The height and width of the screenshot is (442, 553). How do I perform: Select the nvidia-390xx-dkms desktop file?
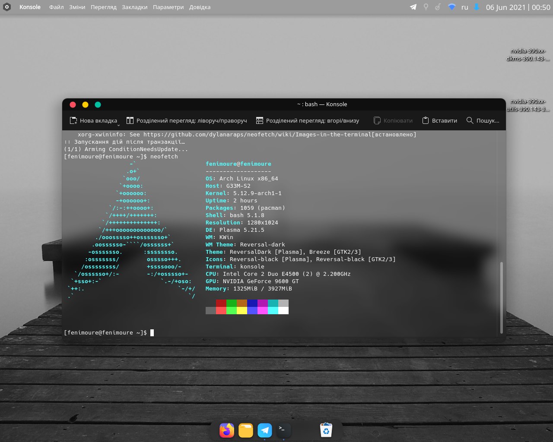pyautogui.click(x=528, y=54)
